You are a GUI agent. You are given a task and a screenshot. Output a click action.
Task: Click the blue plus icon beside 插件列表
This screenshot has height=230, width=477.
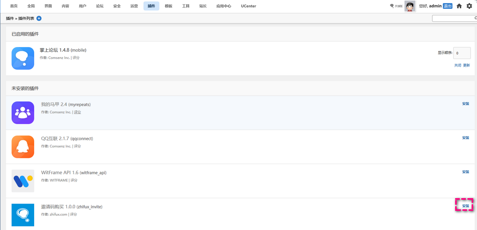[39, 18]
